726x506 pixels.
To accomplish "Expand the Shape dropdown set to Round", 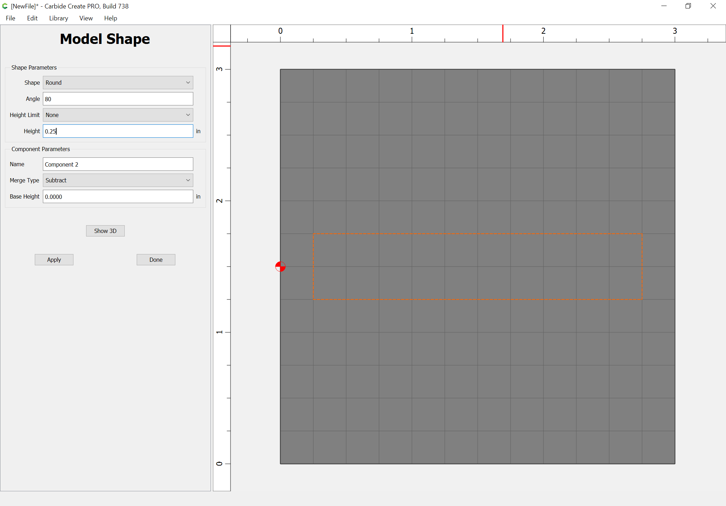I will click(118, 83).
